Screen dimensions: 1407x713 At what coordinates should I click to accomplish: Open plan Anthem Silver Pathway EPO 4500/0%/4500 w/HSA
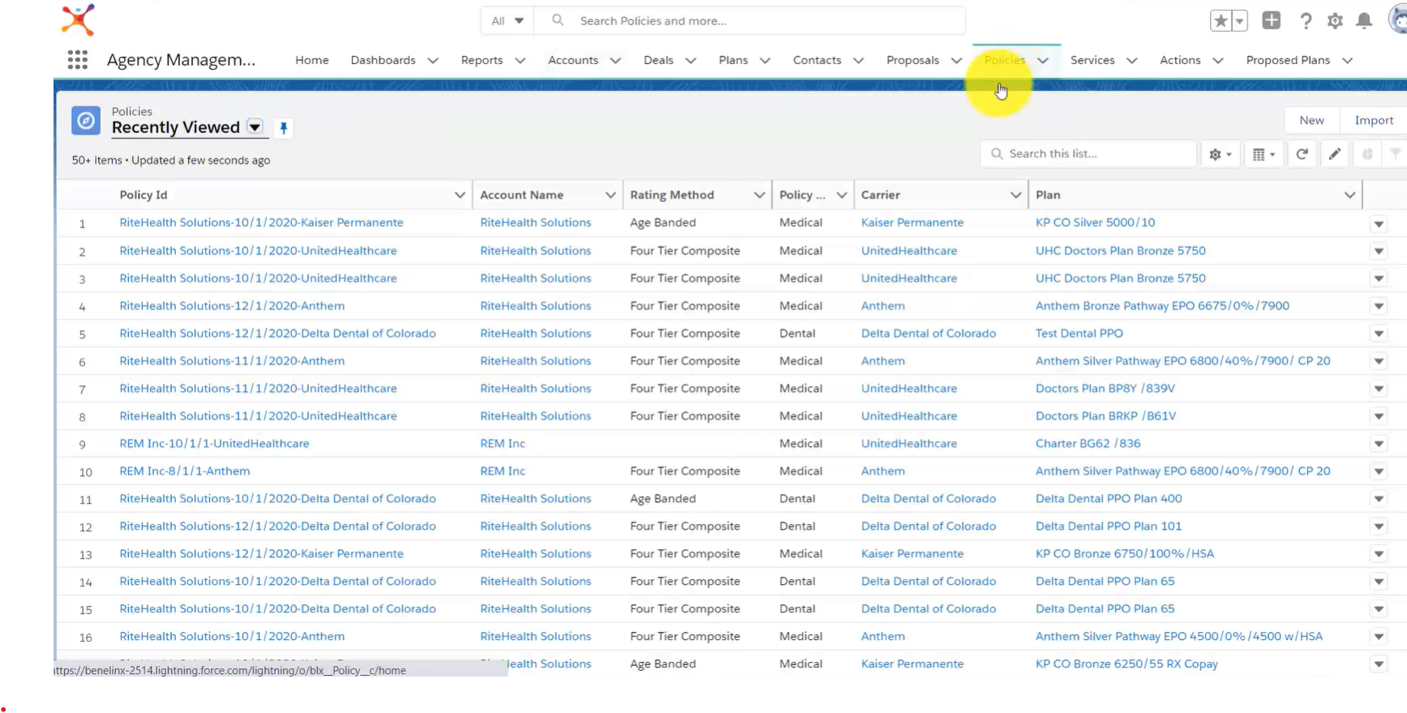tap(1179, 637)
